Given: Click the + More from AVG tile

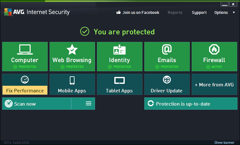Looking at the screenshot, I should click(214, 84).
